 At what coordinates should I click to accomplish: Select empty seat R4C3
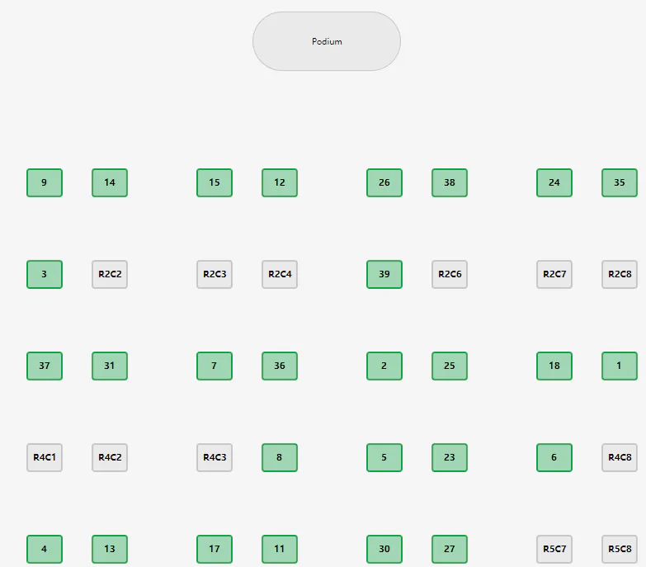pyautogui.click(x=215, y=457)
